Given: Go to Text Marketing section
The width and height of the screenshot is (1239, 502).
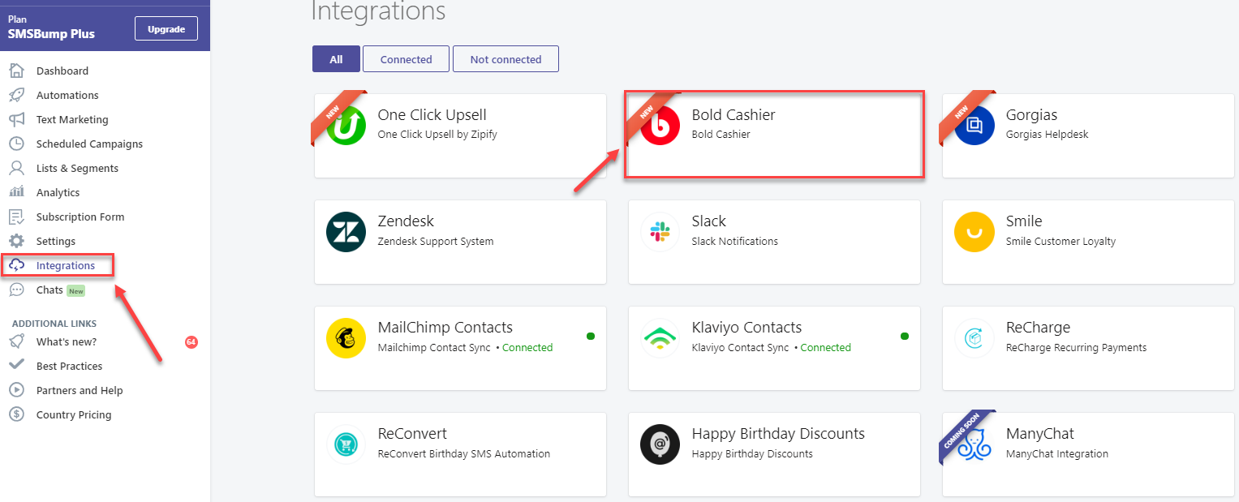Looking at the screenshot, I should click(72, 119).
